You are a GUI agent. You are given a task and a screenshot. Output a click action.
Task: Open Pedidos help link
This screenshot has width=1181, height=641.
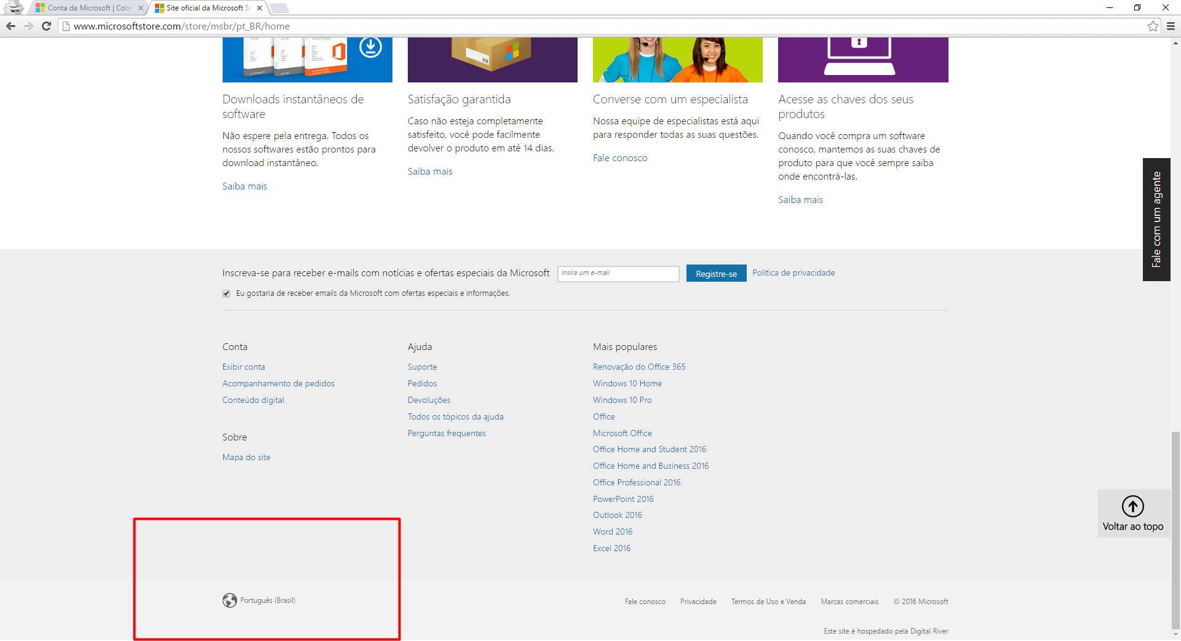(422, 383)
